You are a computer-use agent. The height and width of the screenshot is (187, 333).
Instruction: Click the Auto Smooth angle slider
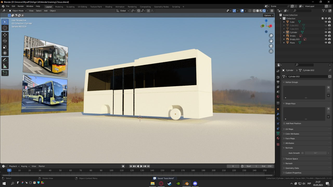coord(315,153)
